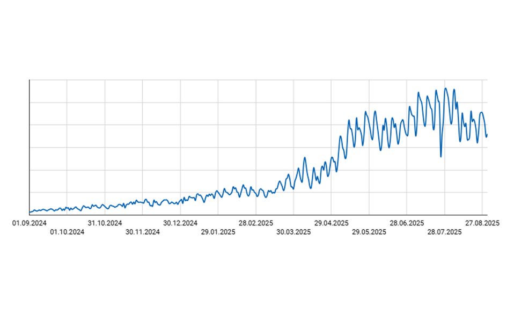Click the 28.02.2025 date label
Image resolution: width=507 pixels, height=322 pixels.
pyautogui.click(x=256, y=223)
